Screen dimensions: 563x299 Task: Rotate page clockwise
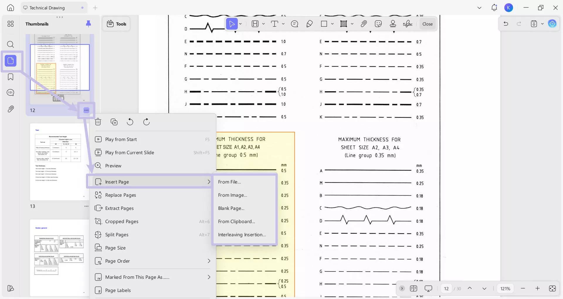click(x=146, y=122)
